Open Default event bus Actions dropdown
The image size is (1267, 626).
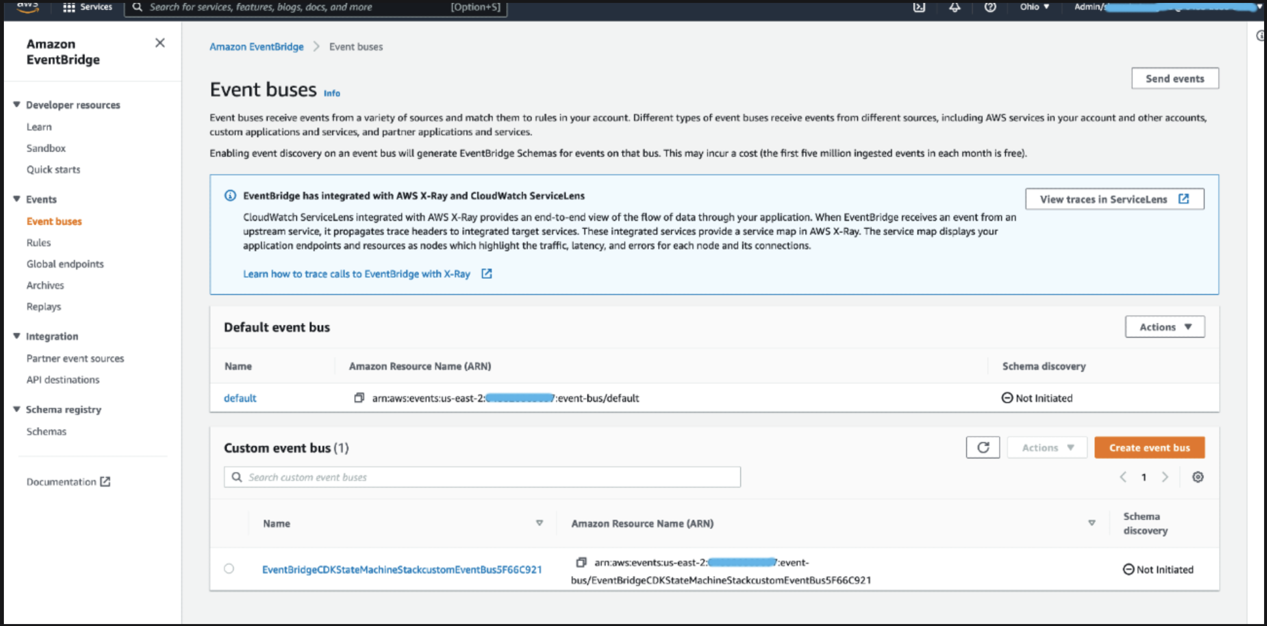(x=1165, y=327)
